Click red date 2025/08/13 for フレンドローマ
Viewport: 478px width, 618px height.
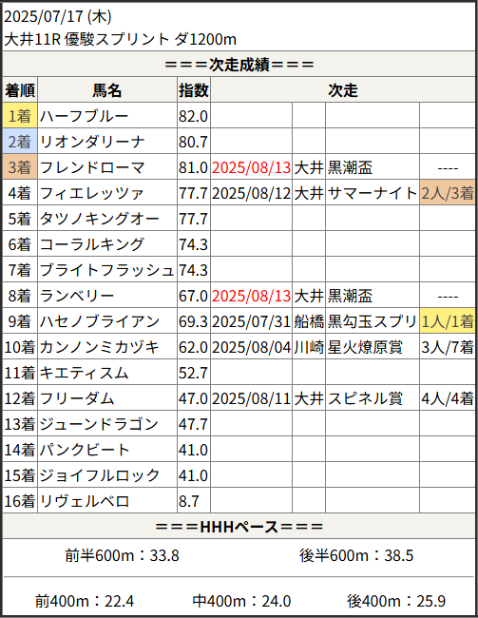[x=252, y=167]
